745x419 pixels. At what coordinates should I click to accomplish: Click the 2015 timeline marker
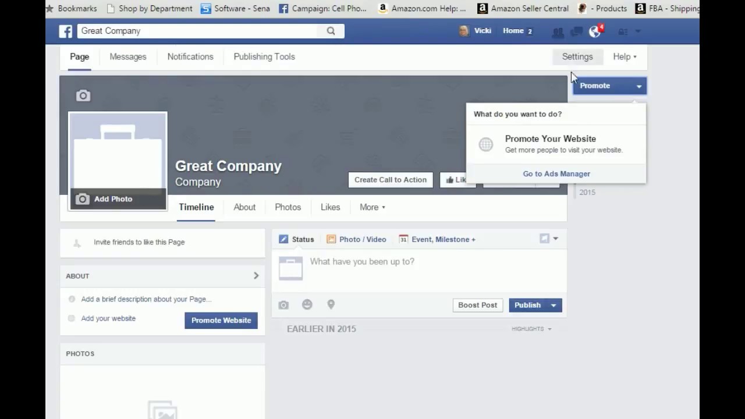pos(587,193)
